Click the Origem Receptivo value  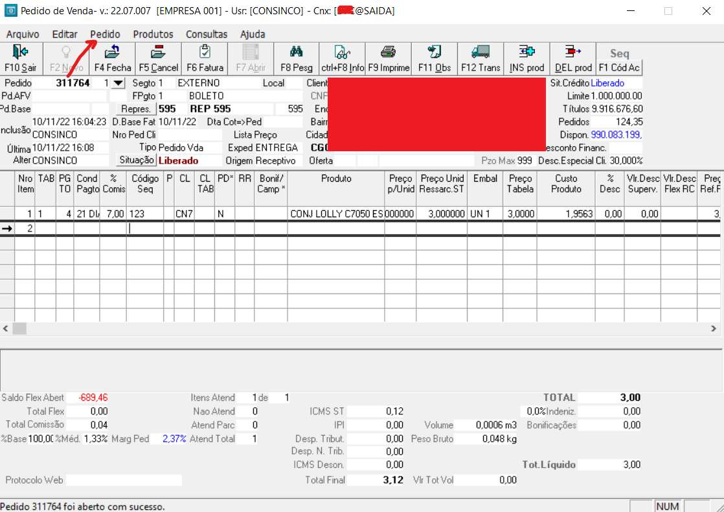click(276, 160)
